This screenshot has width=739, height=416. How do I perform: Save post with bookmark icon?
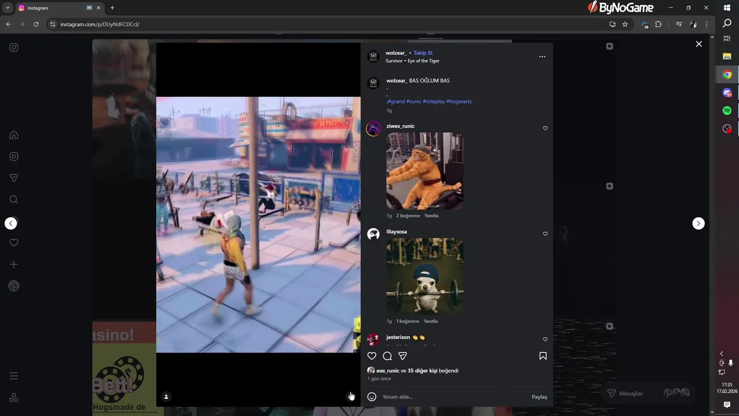543,356
